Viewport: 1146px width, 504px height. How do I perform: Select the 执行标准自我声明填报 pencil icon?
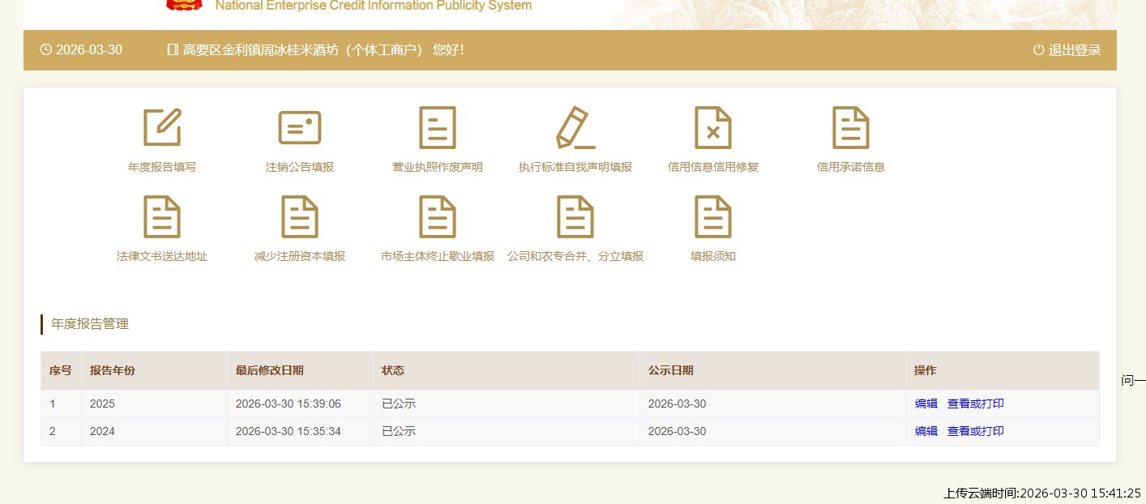coord(575,127)
